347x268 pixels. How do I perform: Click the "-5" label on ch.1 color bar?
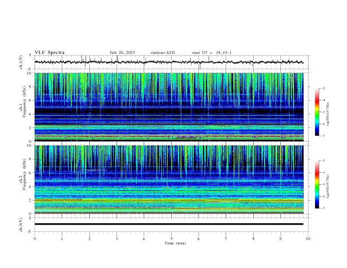click(323, 112)
